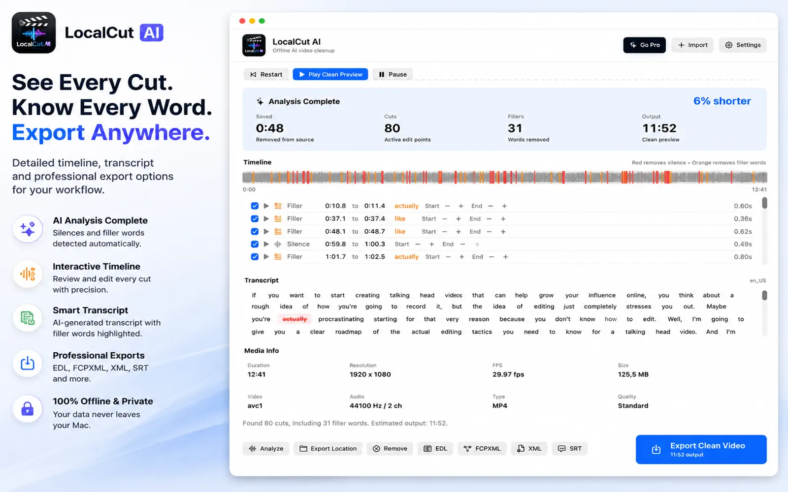Toggle the 0:48.1 Filler cut checkbox
Screen dimensions: 788x492
[255, 232]
